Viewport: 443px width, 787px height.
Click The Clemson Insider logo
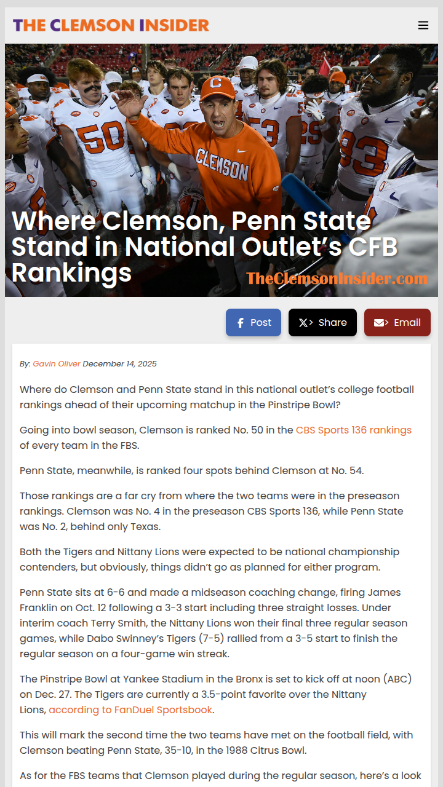[x=111, y=25]
